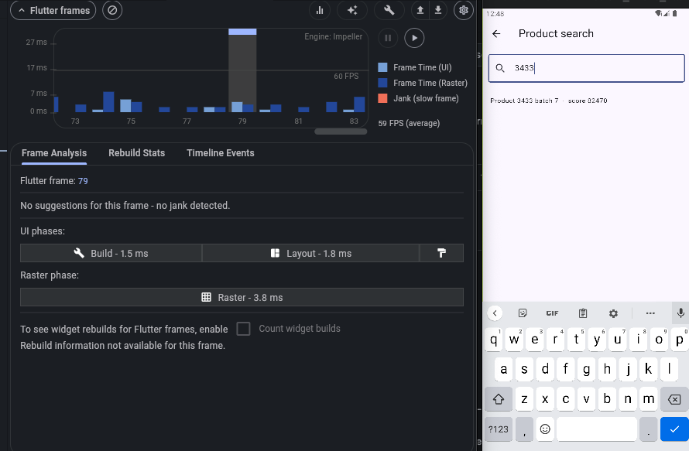Click the export data download icon
This screenshot has width=689, height=451.
point(438,10)
